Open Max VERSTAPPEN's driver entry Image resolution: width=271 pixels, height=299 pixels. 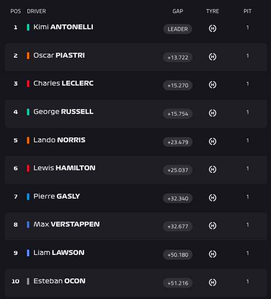(x=66, y=224)
